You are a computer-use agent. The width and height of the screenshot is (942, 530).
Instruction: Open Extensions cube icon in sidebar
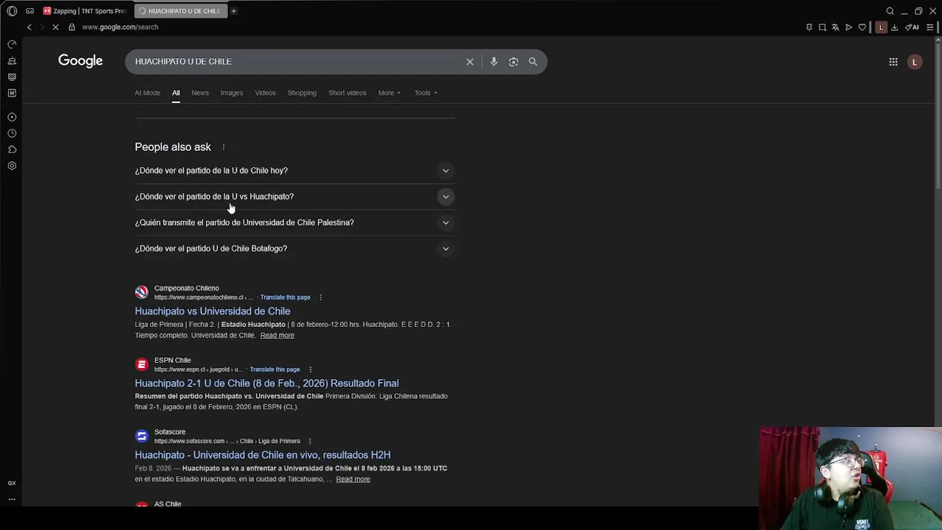click(12, 149)
